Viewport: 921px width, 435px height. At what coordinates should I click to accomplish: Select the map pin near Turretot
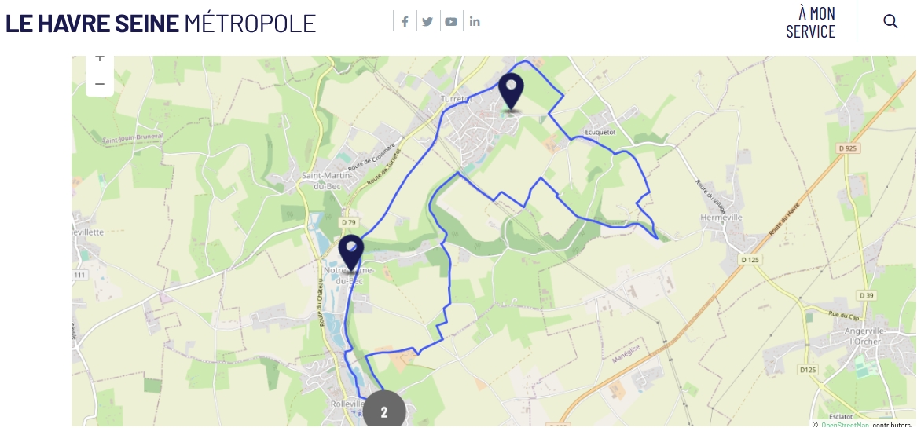pos(511,92)
